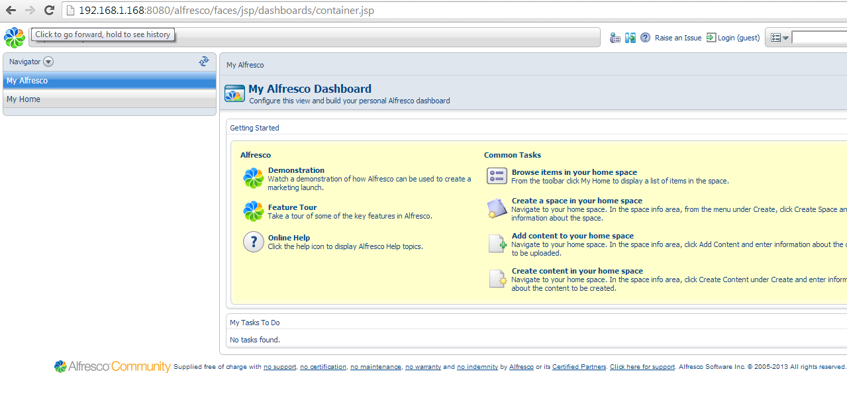Viewport: 847px width, 408px height.
Task: Click the browser forward arrow
Action: 30,10
